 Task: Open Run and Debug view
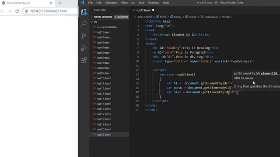(84, 48)
